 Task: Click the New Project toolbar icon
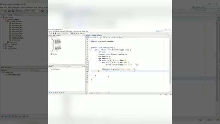(x=51, y=33)
